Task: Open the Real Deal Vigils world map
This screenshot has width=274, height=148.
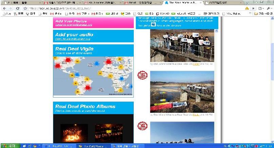Action: [93, 76]
